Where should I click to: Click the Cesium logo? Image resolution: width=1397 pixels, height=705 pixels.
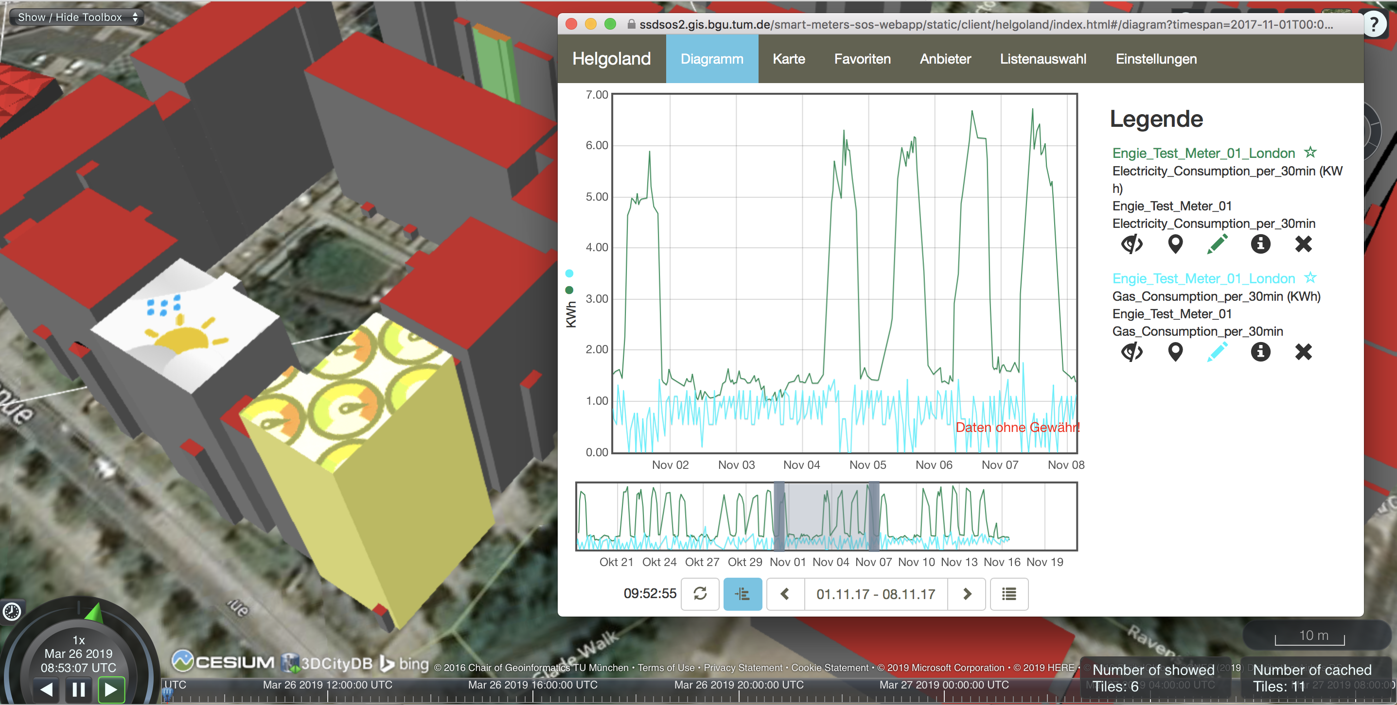click(224, 661)
